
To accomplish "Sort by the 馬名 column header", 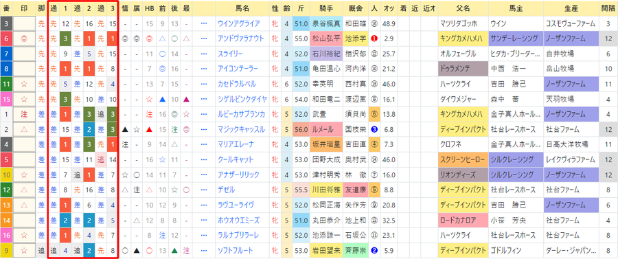I will (x=243, y=8).
